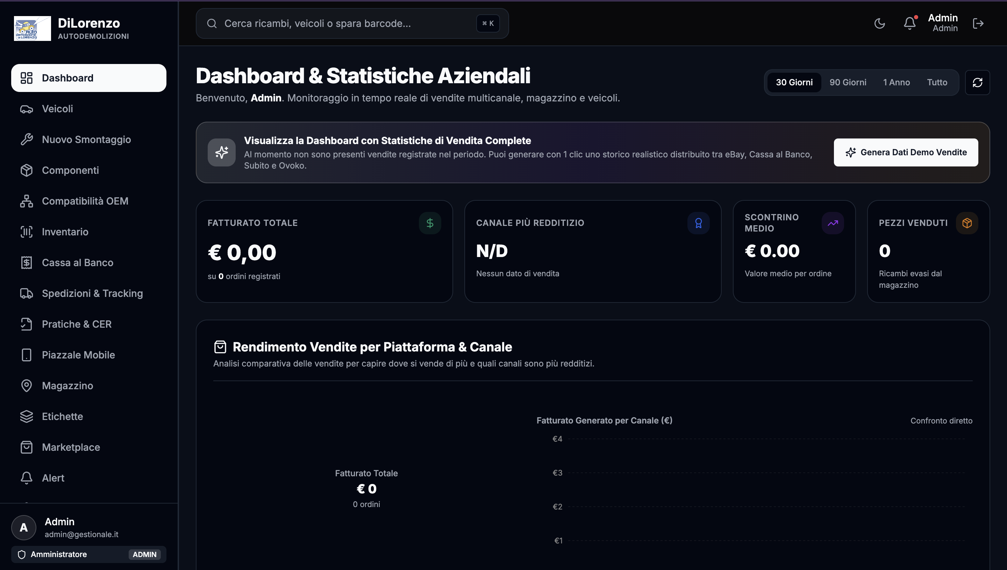
Task: Toggle dark mode moon icon
Action: tap(879, 23)
